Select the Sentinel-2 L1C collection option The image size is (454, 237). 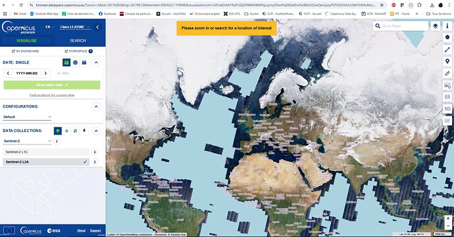[x=46, y=152]
